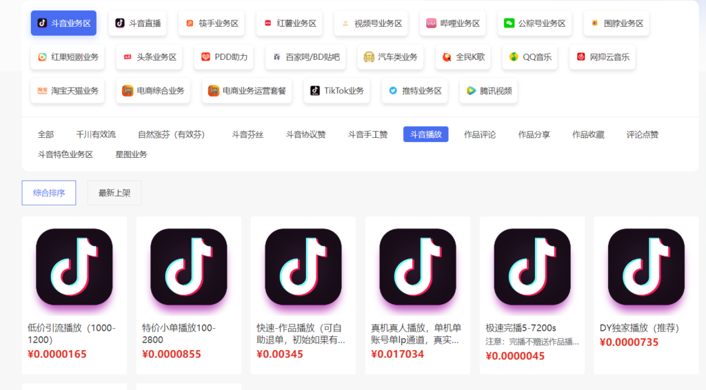Screen dimensions: 706x390
Task: Open product image for 极速完播5-7200s
Action: (532, 267)
